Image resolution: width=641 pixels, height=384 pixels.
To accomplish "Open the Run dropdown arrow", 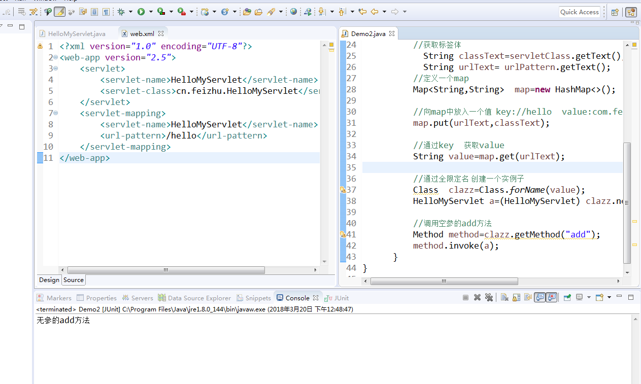I will (x=151, y=12).
